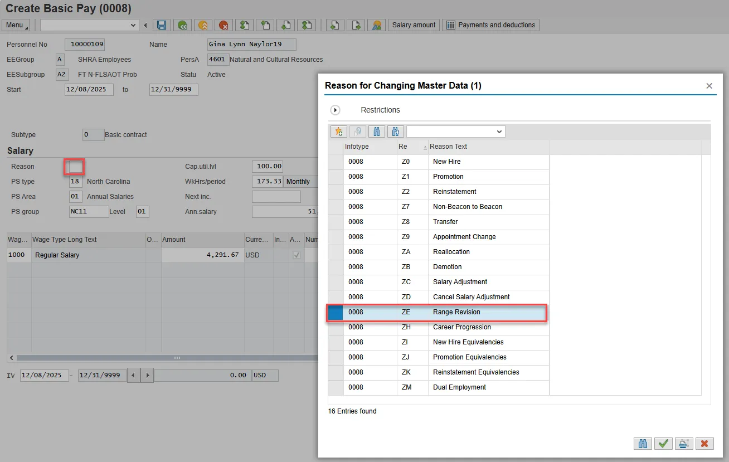Cancel the dialog with the red X icon

(704, 444)
